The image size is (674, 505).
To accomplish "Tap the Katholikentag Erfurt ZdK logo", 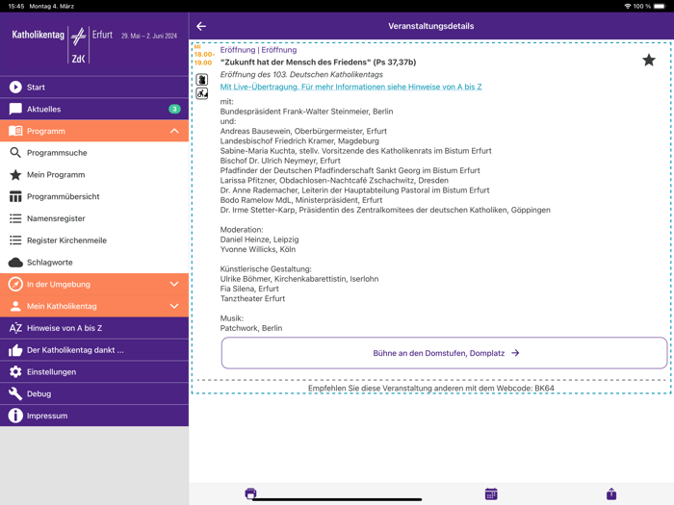I will [94, 44].
